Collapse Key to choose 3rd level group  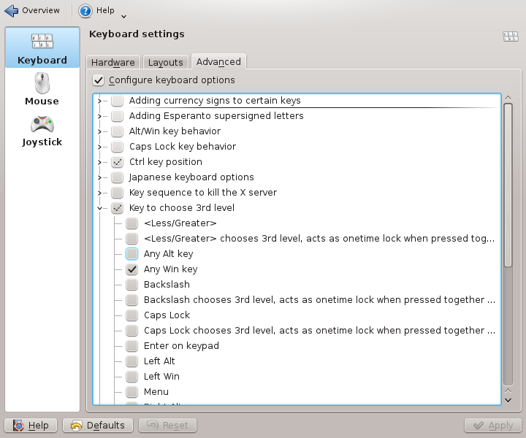(x=99, y=208)
